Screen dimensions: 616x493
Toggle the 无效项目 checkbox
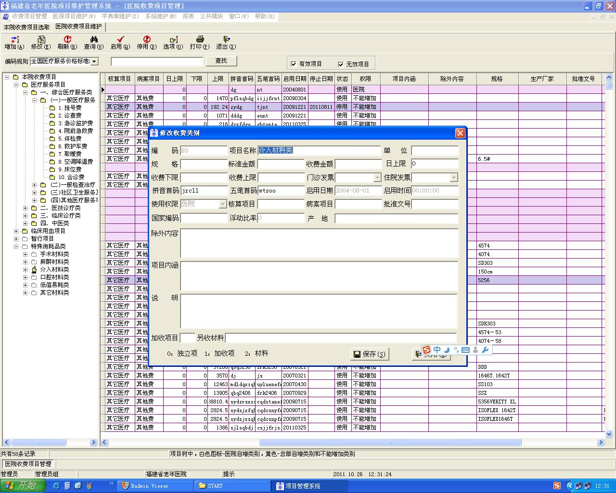coord(341,64)
